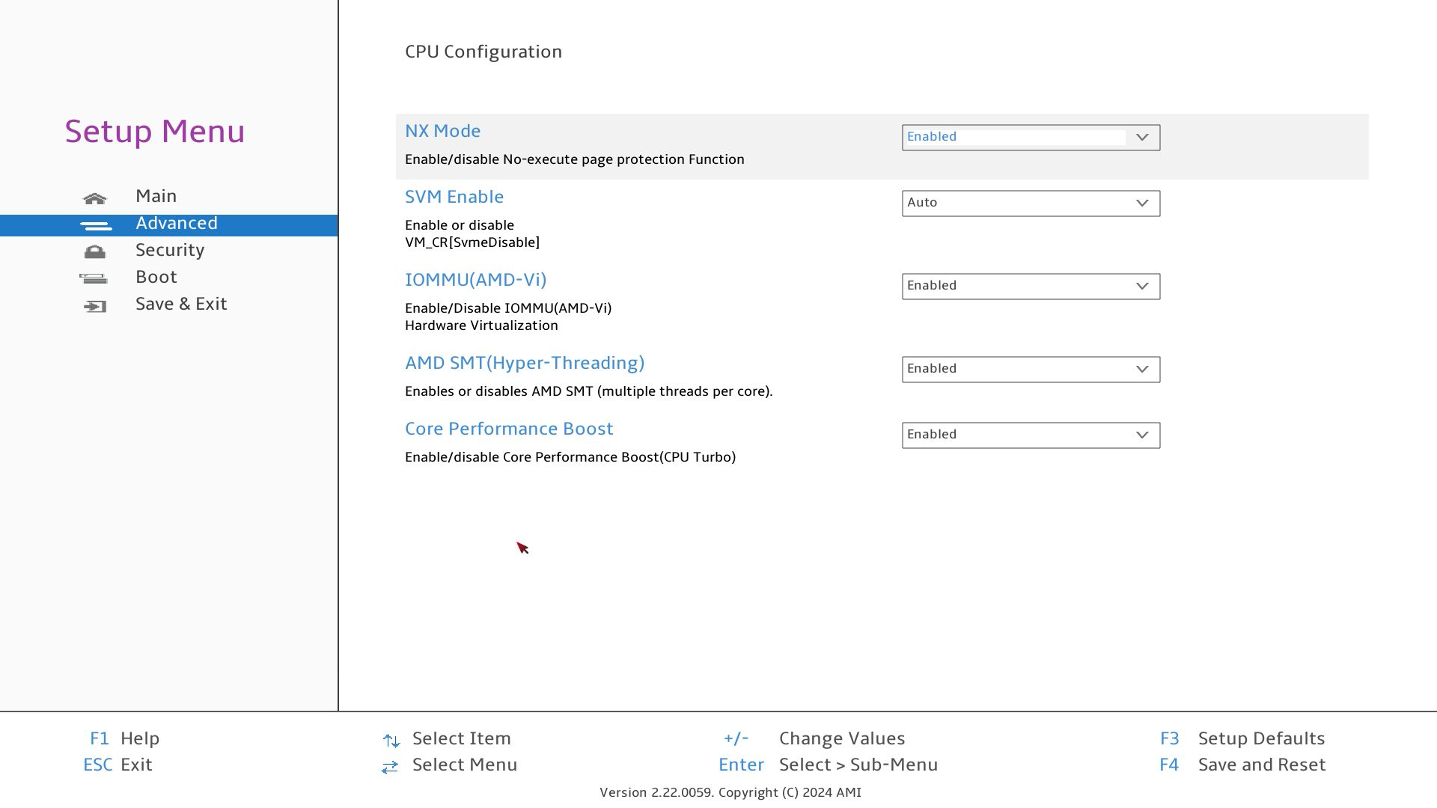This screenshot has height=808, width=1437.
Task: Go to the Save & Exit menu
Action: [x=181, y=304]
